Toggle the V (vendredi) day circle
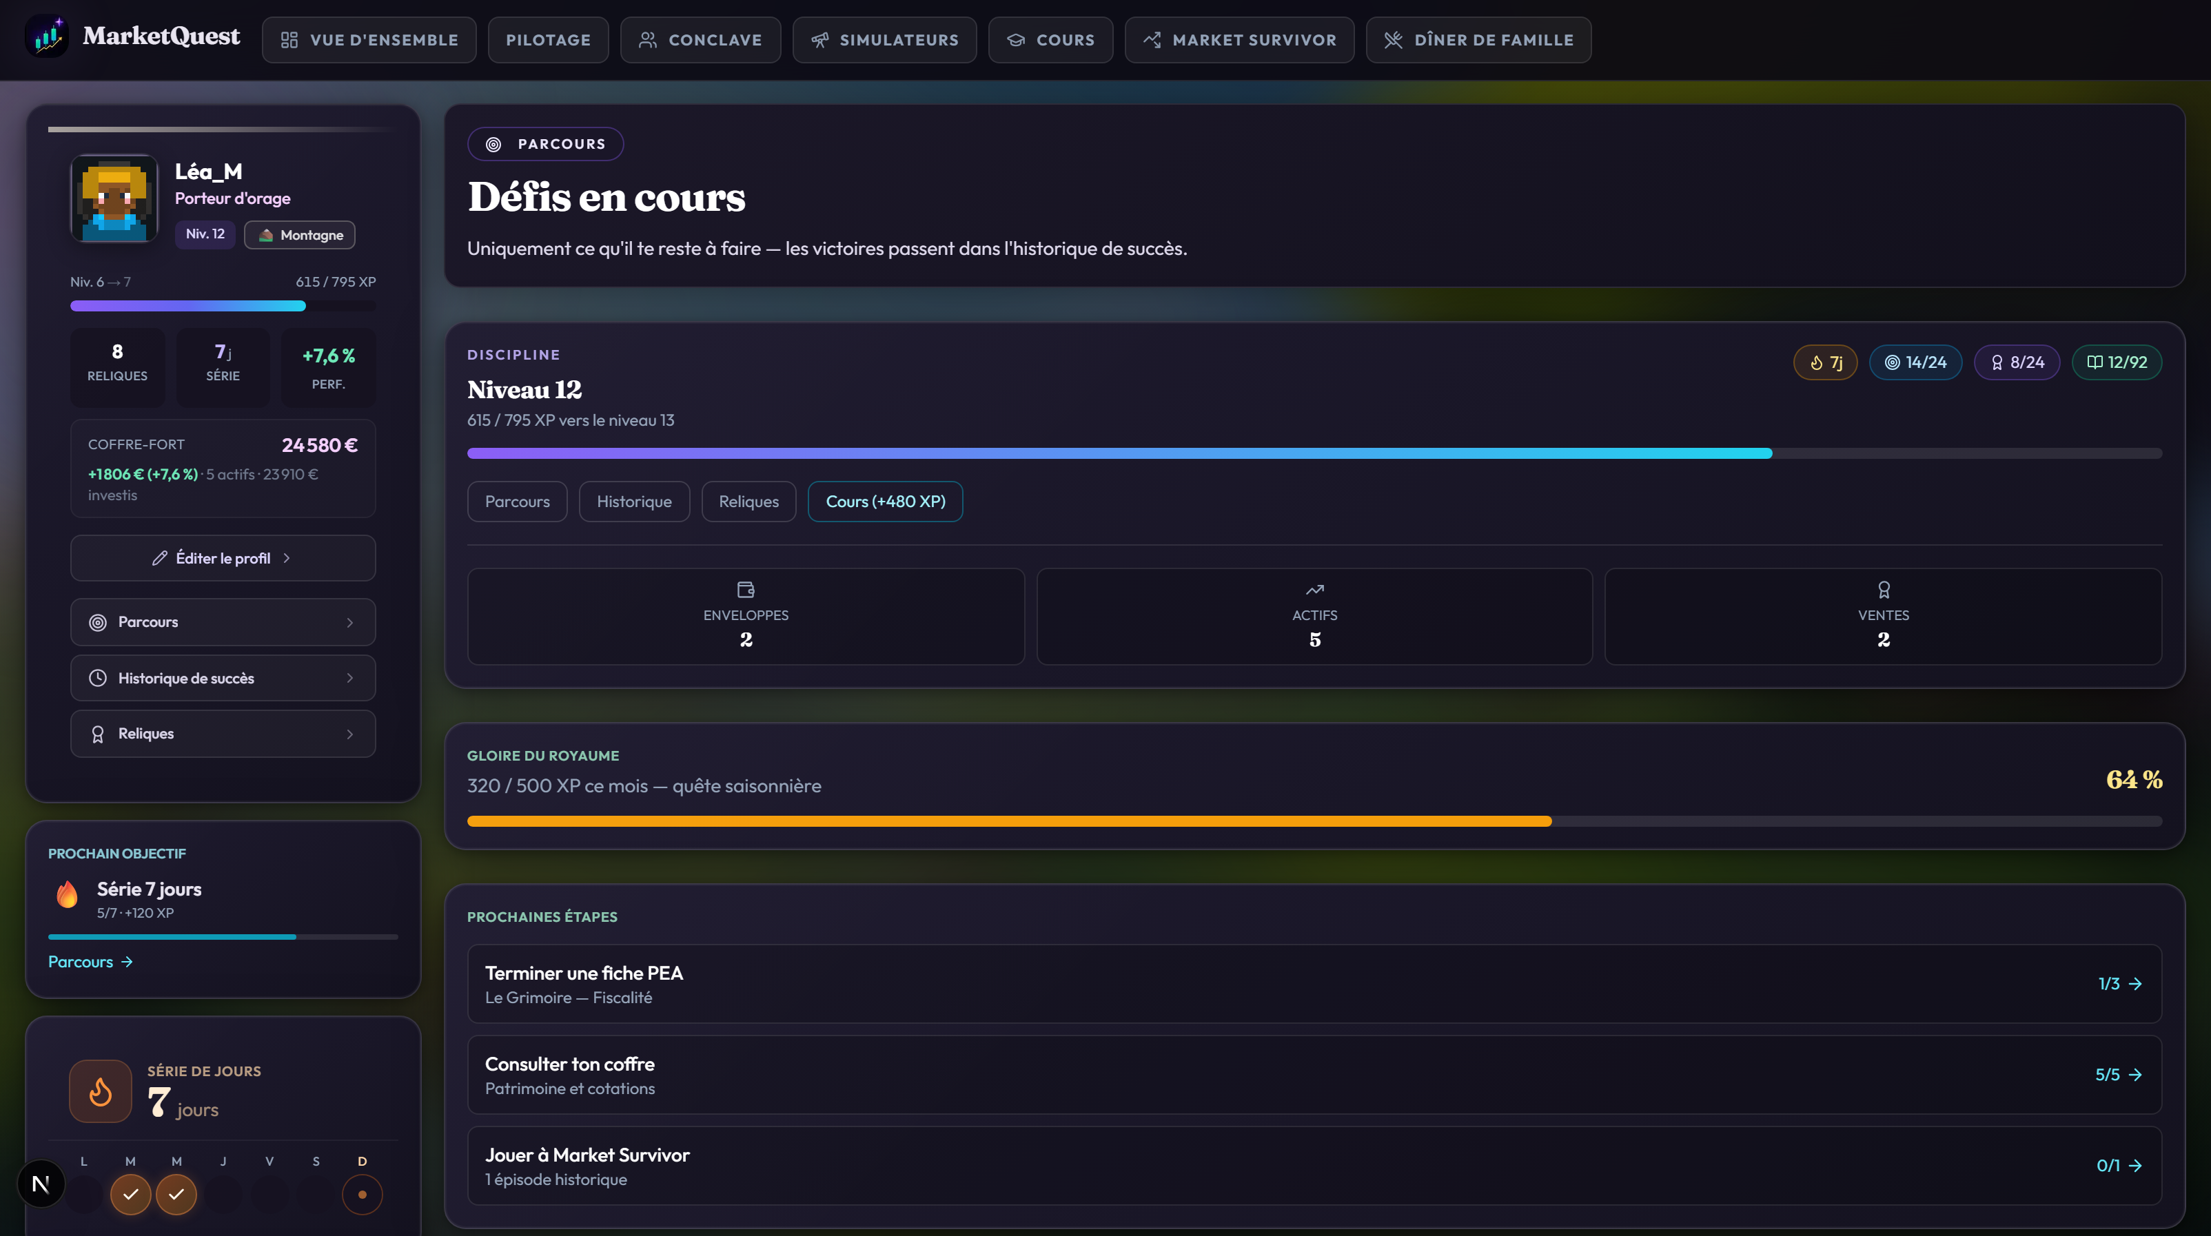 269,1195
